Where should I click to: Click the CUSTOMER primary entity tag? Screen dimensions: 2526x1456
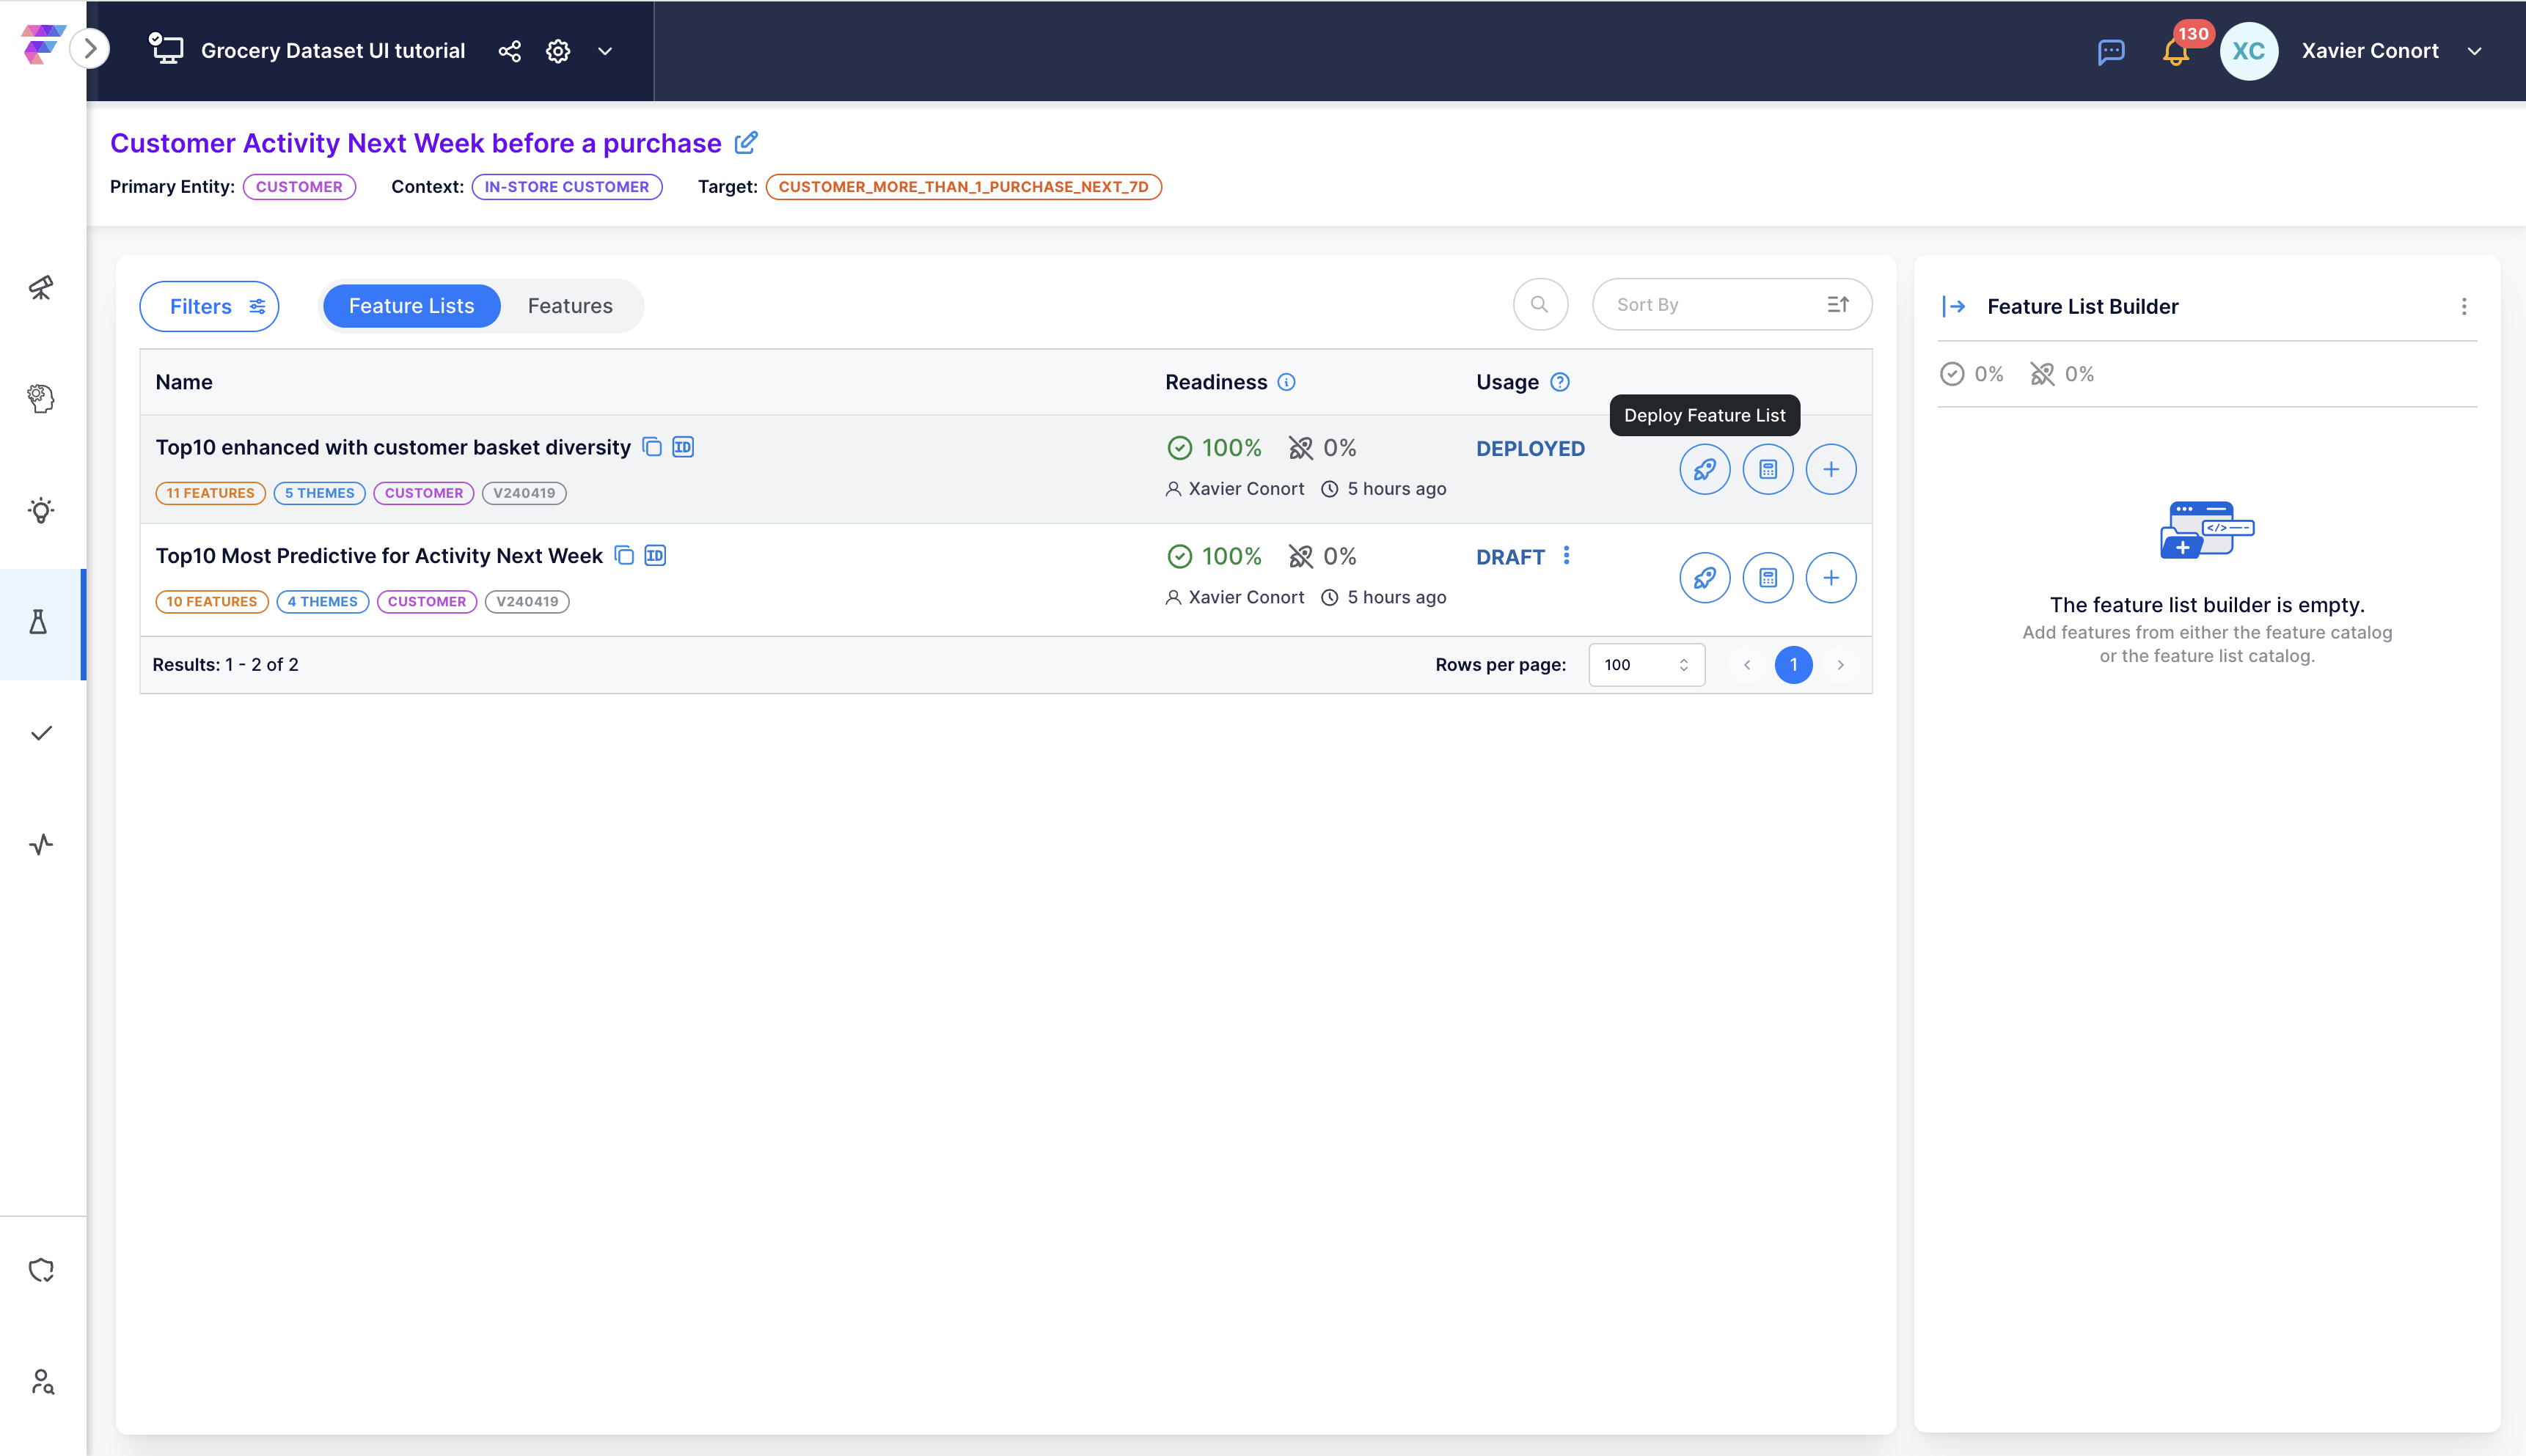point(299,187)
